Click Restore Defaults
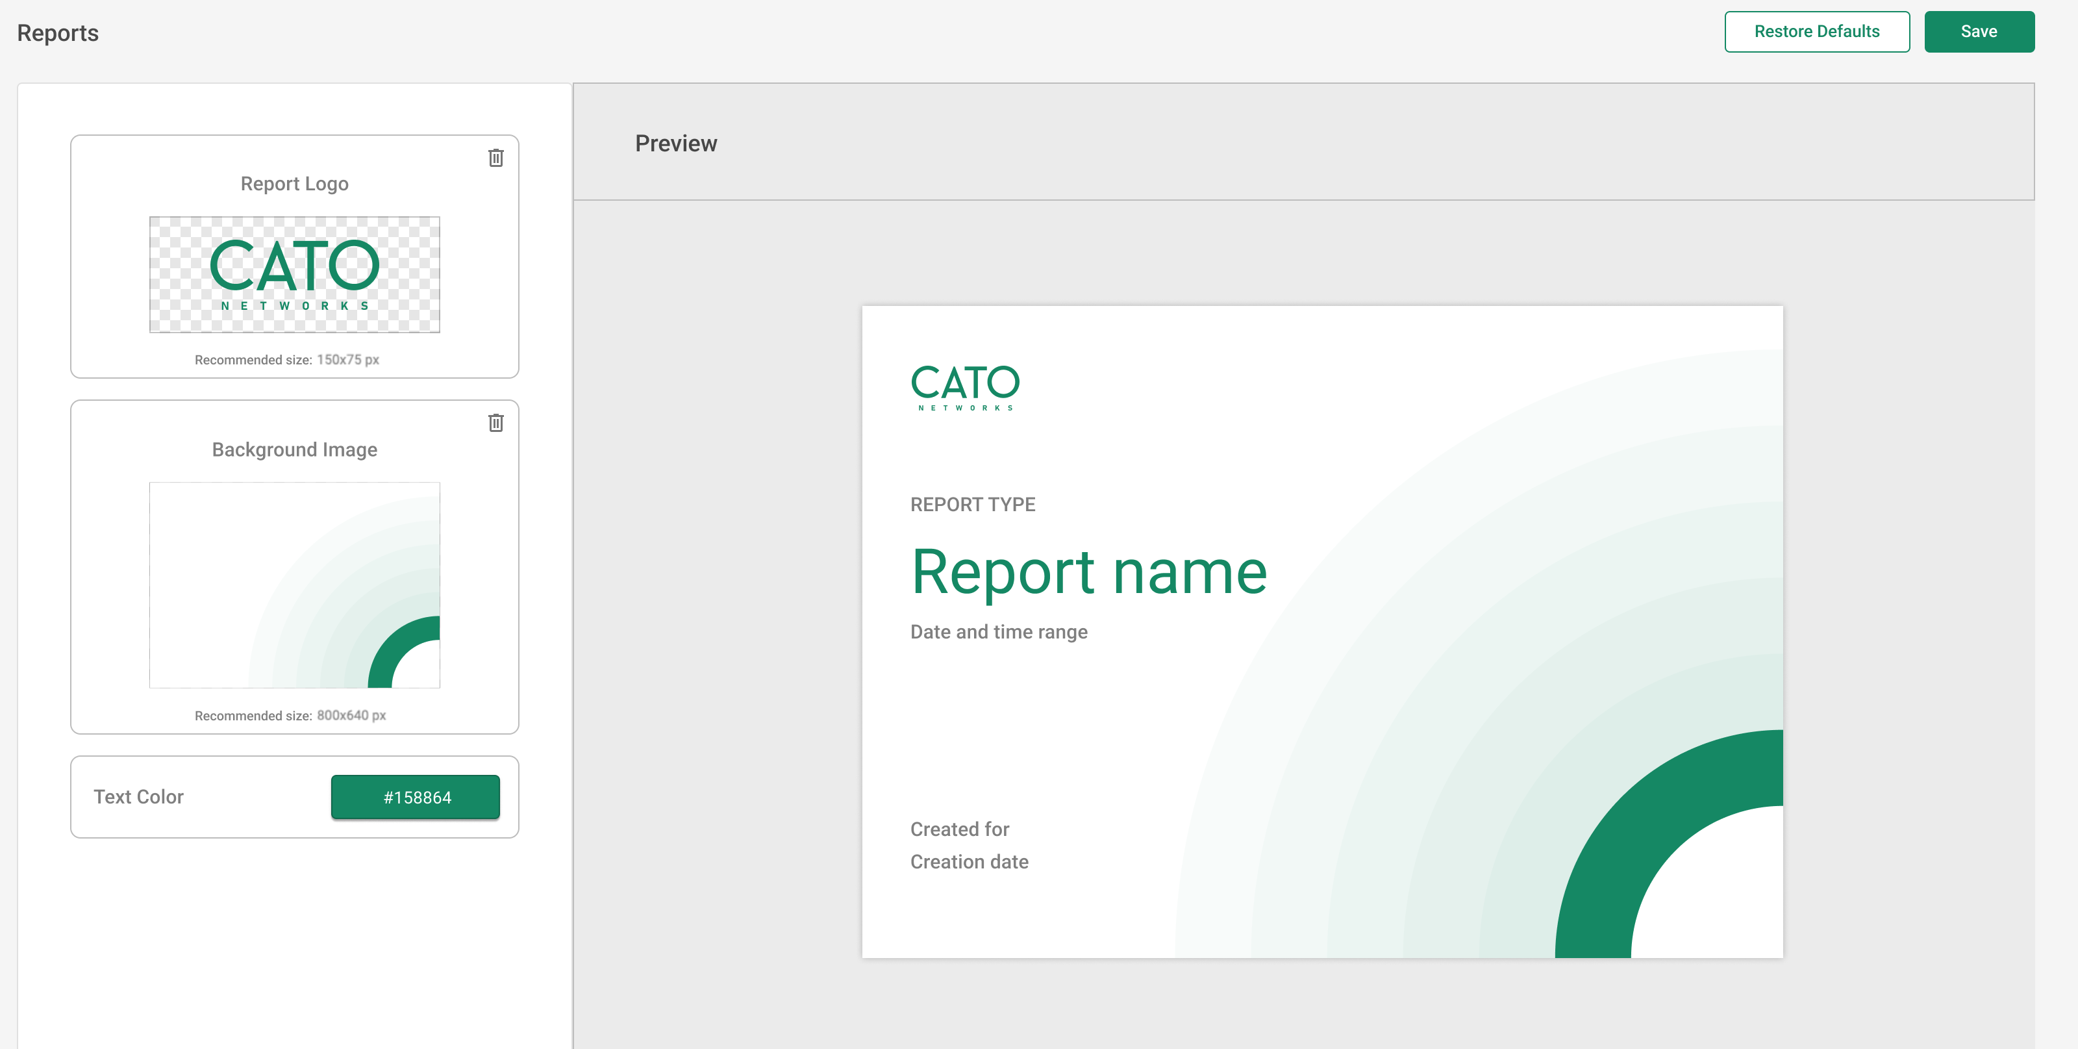The width and height of the screenshot is (2078, 1049). [1817, 31]
